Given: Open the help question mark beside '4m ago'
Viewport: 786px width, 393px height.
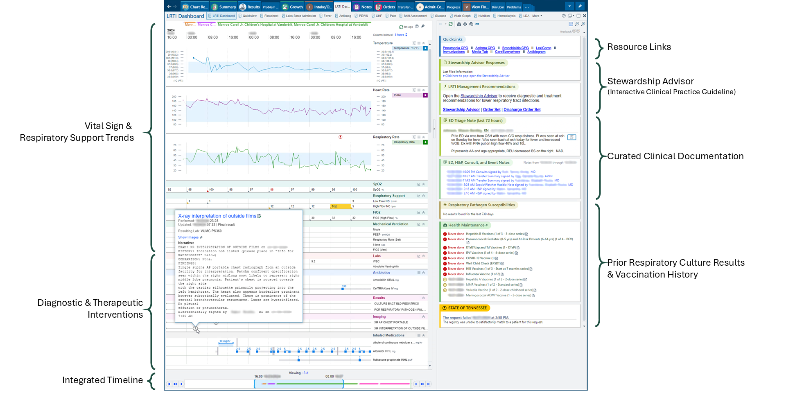Looking at the screenshot, I should tap(417, 27).
